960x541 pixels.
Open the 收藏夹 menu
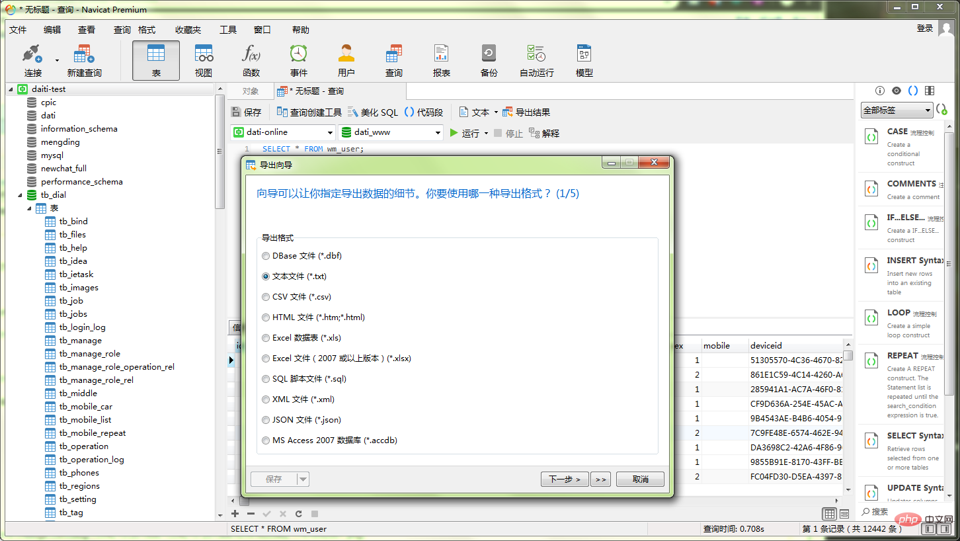[x=188, y=30]
